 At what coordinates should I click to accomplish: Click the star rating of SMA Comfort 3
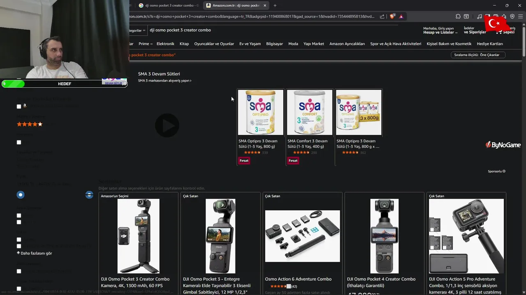tap(301, 152)
